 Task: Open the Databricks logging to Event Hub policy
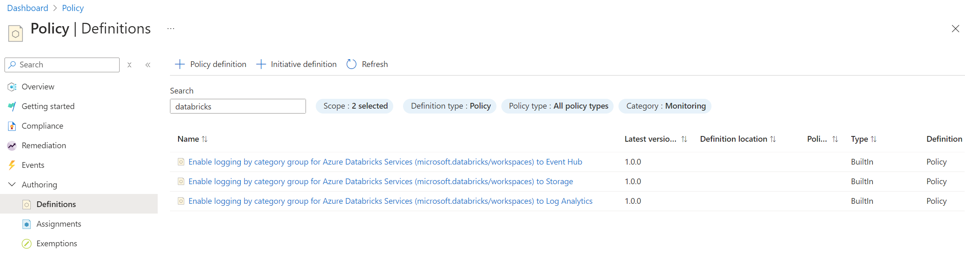385,162
